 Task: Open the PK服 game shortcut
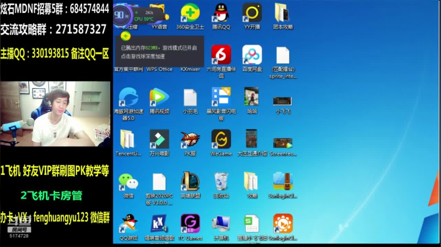pyautogui.click(x=190, y=142)
